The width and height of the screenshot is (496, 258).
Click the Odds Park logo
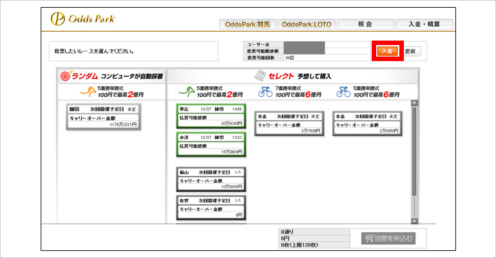click(x=83, y=19)
